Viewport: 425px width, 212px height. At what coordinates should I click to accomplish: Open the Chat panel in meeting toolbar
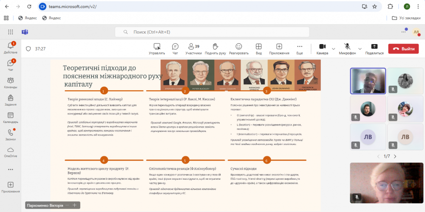(175, 48)
